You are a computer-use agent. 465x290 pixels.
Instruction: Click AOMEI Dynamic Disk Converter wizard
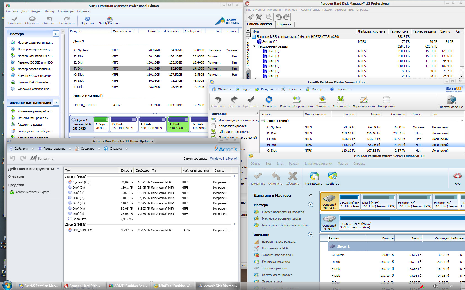click(33, 82)
